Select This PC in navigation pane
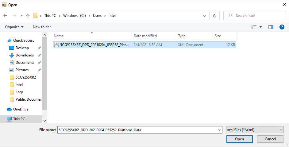 [19, 119]
